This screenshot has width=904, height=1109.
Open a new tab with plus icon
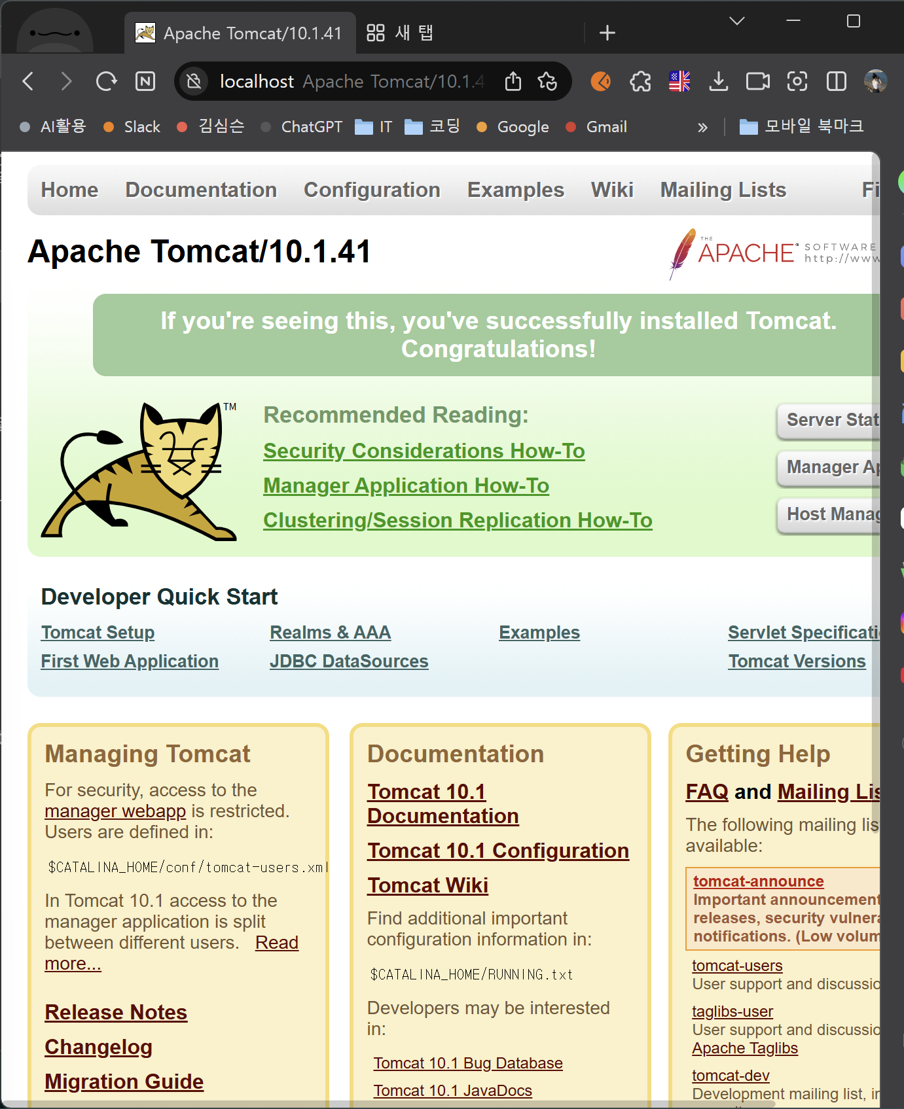point(607,33)
